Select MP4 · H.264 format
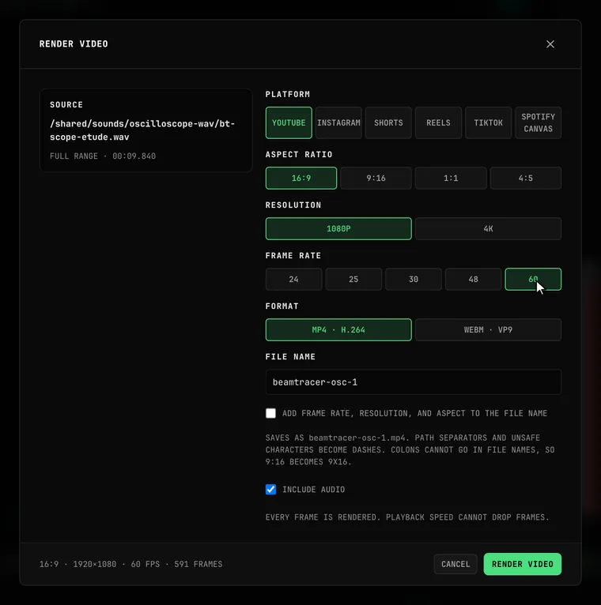 pyautogui.click(x=338, y=329)
